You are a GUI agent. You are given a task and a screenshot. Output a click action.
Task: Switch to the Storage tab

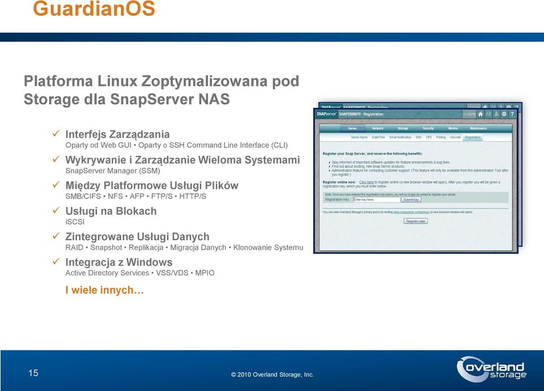[403, 129]
